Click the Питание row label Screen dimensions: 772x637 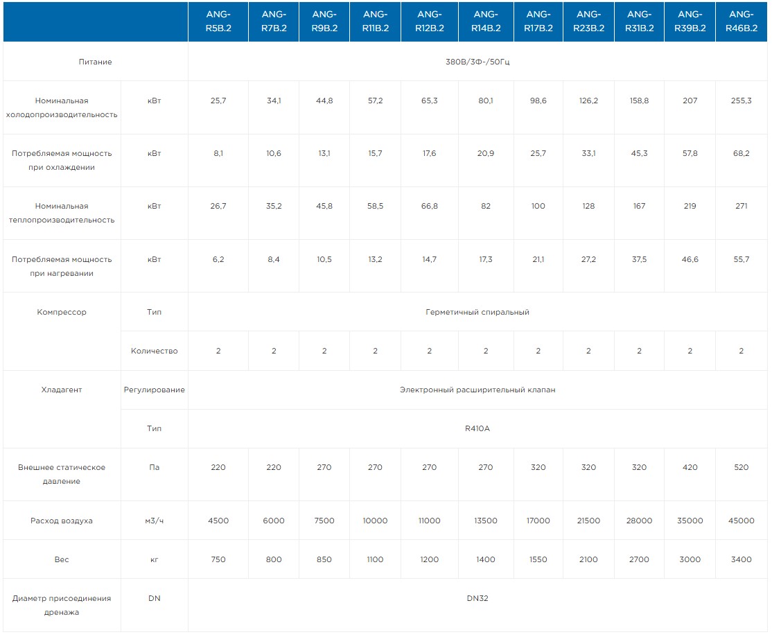click(95, 62)
